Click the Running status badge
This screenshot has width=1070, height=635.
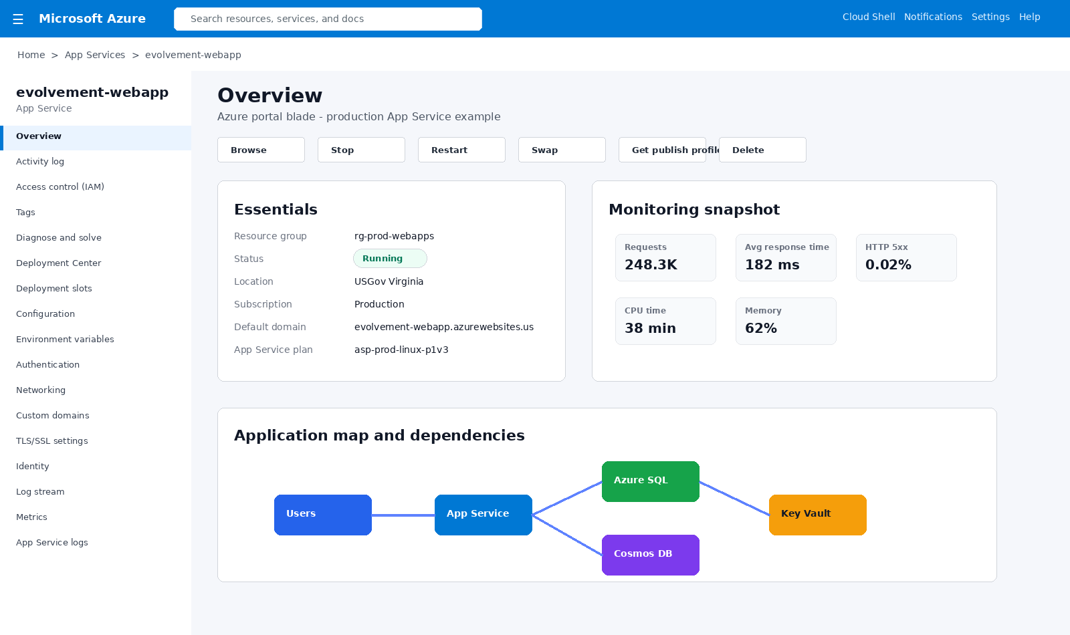(390, 259)
